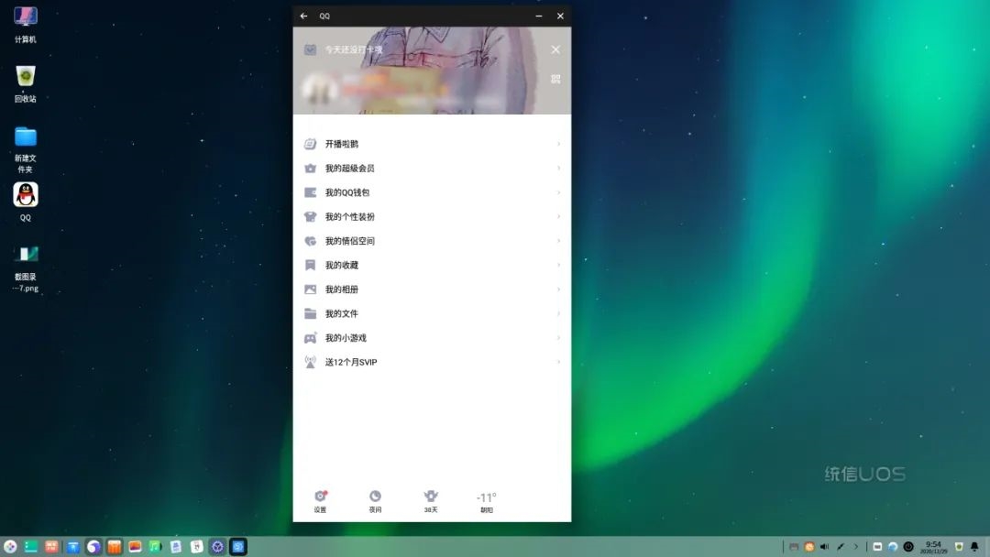
Task: Dismiss the daily check-in reminder banner
Action: 555,49
